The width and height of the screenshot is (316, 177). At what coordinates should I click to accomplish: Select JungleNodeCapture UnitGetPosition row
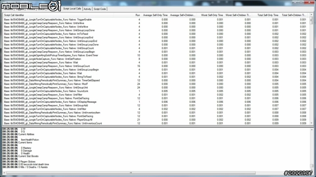pos(155,59)
